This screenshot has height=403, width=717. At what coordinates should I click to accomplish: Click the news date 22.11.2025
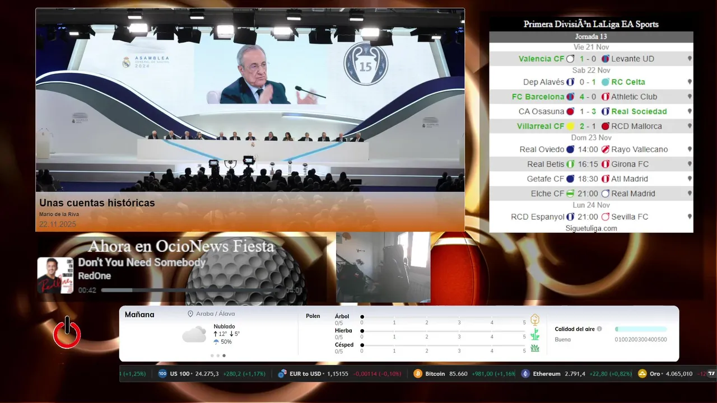pos(58,224)
